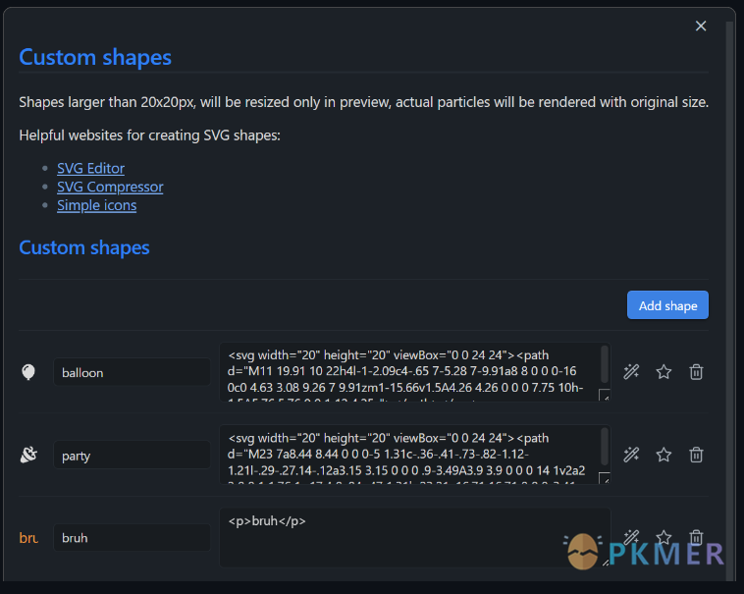Star the party shape as favorite
Image resolution: width=744 pixels, height=594 pixels.
click(664, 455)
